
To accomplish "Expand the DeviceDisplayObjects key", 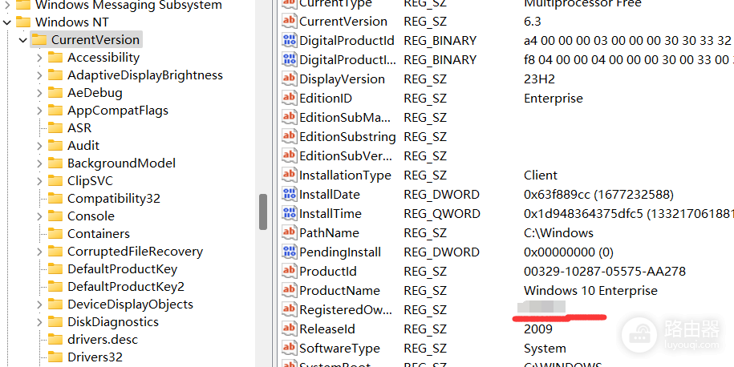I will click(39, 304).
